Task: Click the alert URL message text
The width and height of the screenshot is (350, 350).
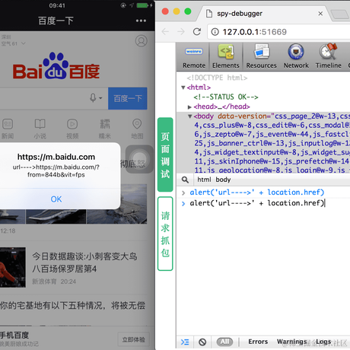Action: coord(56,171)
